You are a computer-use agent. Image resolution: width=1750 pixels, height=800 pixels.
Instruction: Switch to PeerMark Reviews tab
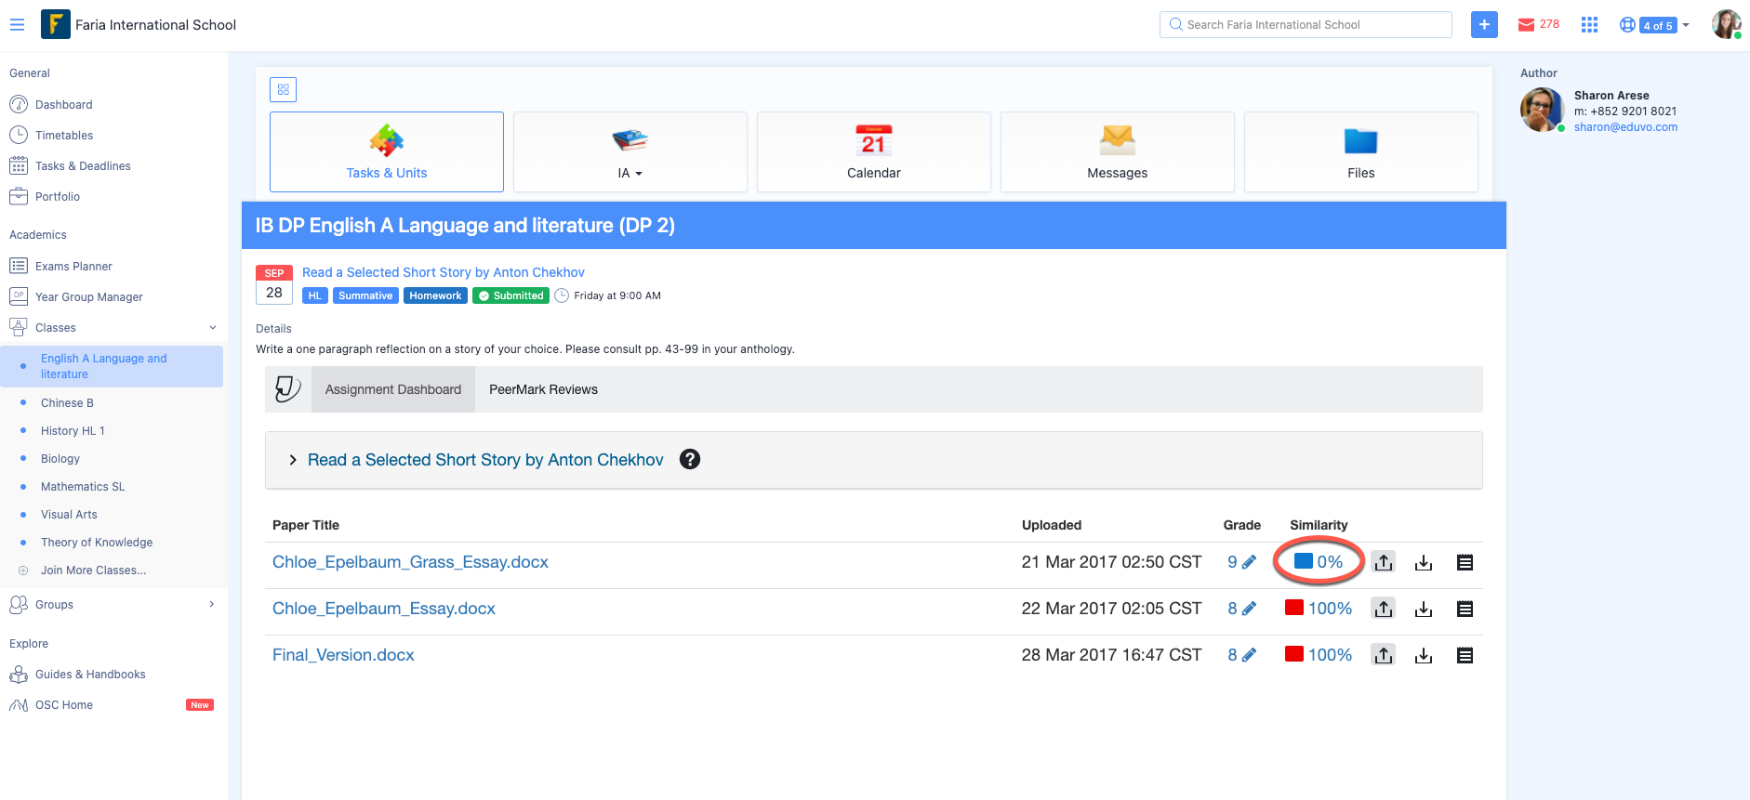pyautogui.click(x=543, y=389)
